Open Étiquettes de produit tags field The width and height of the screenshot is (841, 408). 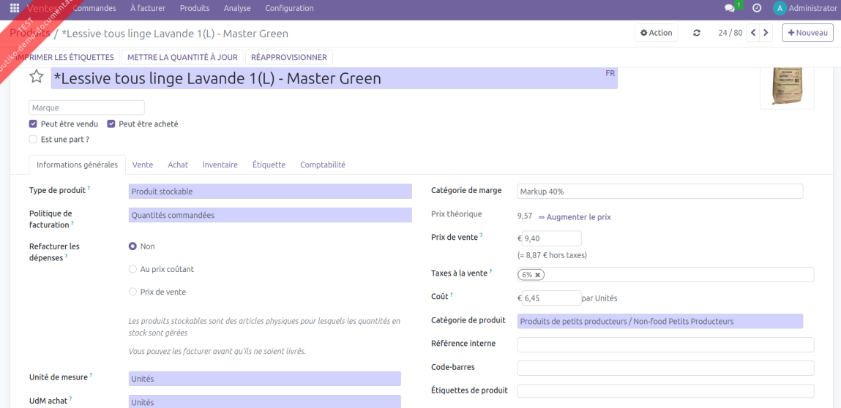(665, 391)
